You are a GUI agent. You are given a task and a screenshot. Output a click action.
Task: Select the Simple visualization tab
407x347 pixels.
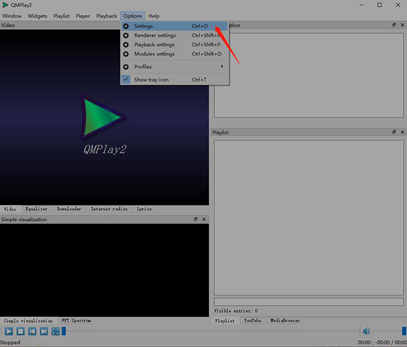[x=28, y=321]
